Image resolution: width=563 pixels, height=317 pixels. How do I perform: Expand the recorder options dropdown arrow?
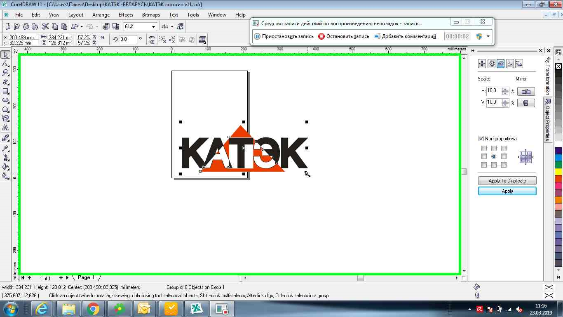pyautogui.click(x=488, y=36)
